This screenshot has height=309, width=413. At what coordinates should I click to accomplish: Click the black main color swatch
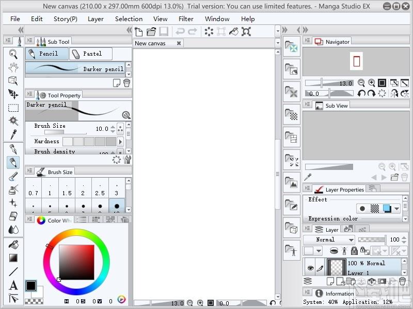click(x=31, y=286)
